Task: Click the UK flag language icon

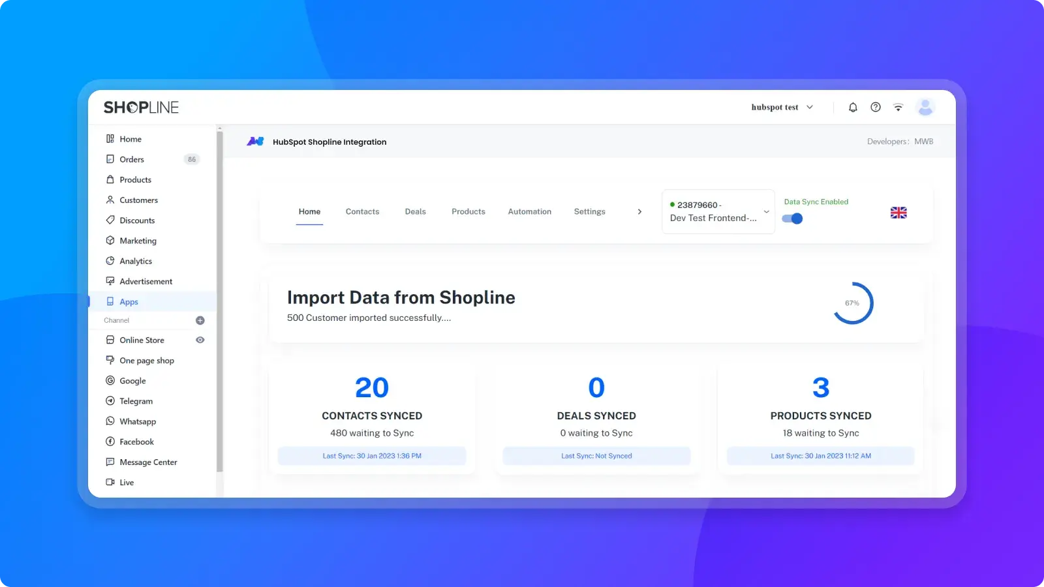Action: point(898,213)
